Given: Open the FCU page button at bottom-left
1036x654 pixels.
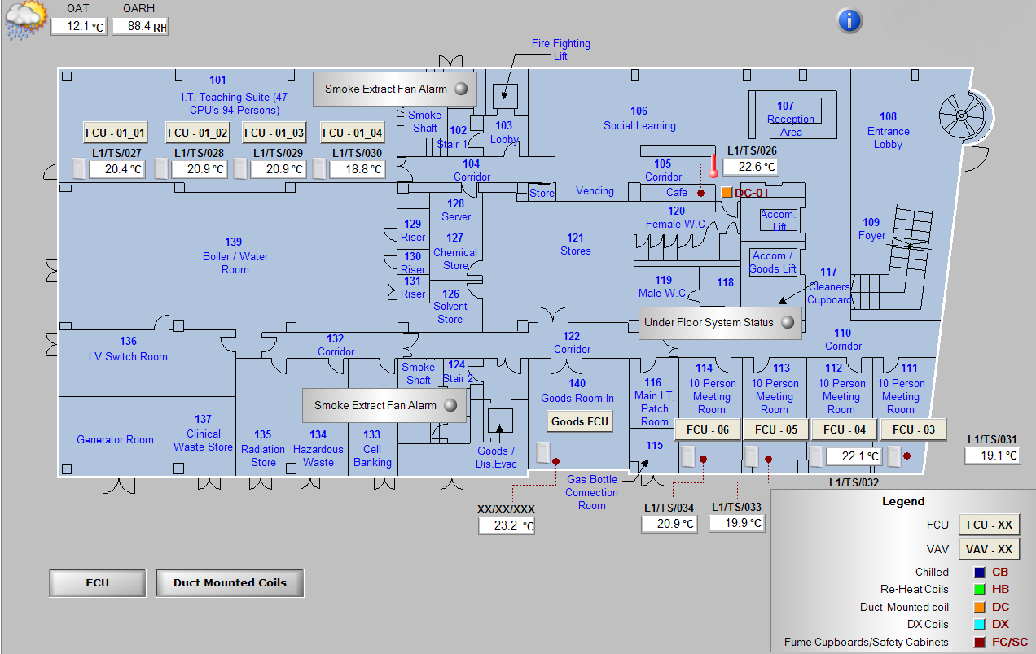Looking at the screenshot, I should pyautogui.click(x=97, y=582).
